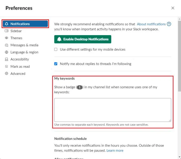Click the scrollbar up arrow

point(179,19)
